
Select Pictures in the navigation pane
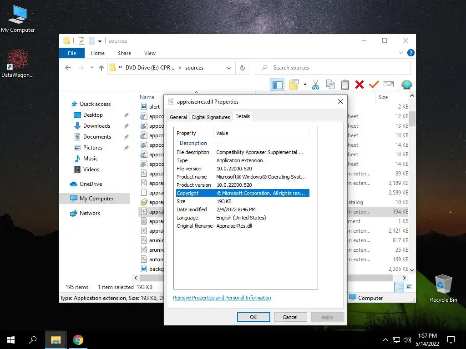[x=93, y=148]
